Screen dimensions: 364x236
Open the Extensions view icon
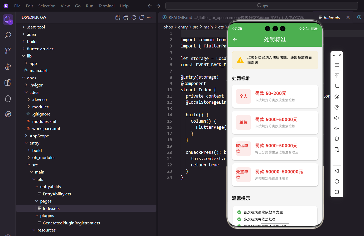8,83
